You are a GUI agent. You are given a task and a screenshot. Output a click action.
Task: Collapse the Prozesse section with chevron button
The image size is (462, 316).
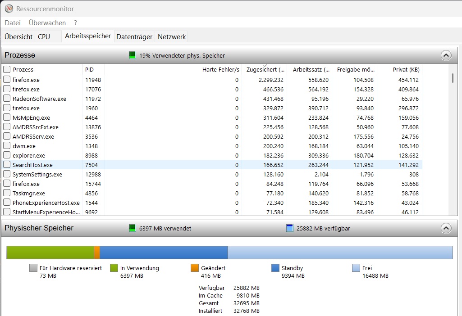446,55
